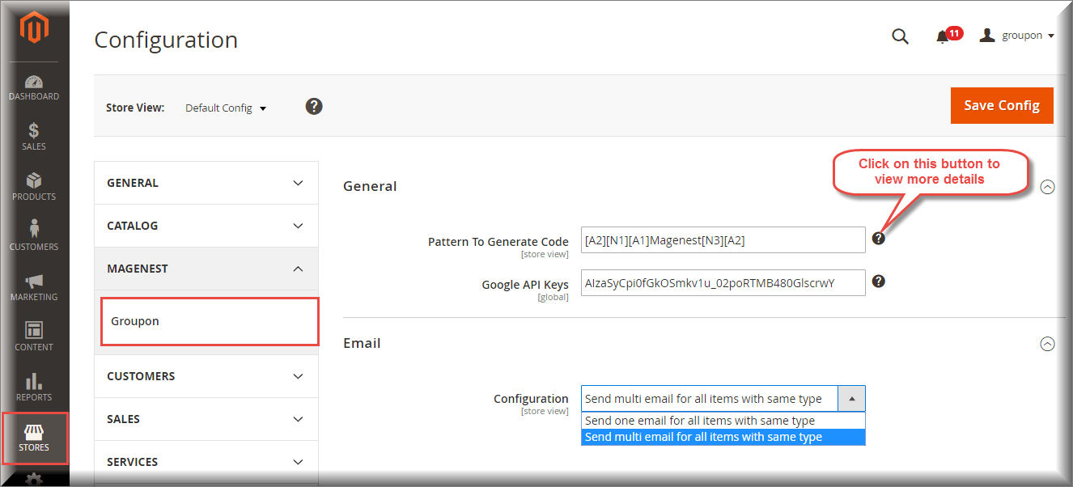Click the Store View help question icon

314,106
